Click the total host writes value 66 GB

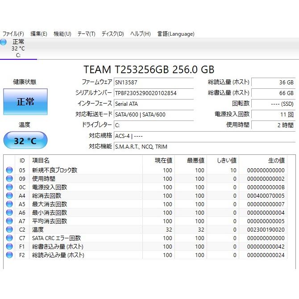[274, 93]
